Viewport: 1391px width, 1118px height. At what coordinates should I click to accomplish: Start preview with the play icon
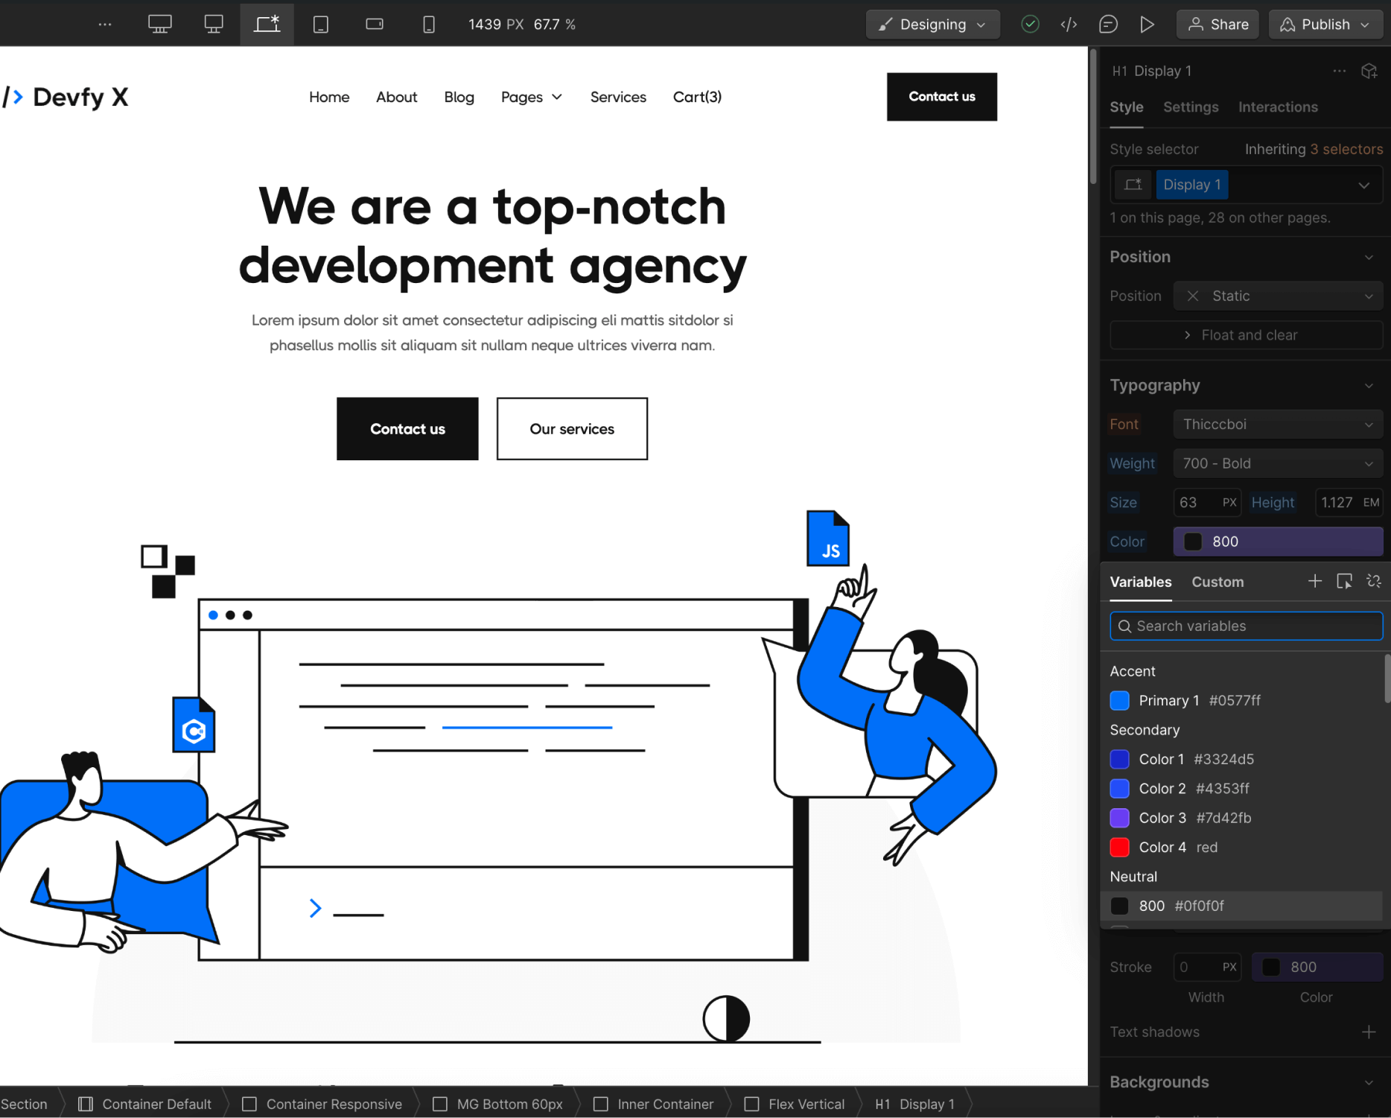1148,24
